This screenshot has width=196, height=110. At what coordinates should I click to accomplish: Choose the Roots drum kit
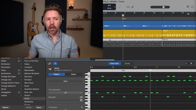[27, 86]
